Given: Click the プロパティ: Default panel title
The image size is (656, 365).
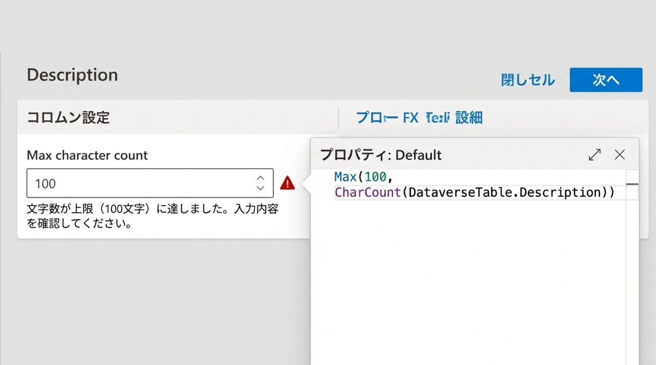Looking at the screenshot, I should 380,155.
